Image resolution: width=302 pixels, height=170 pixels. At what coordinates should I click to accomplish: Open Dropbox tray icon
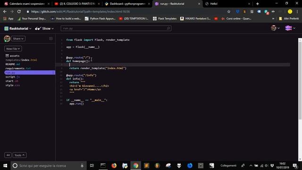point(272,166)
